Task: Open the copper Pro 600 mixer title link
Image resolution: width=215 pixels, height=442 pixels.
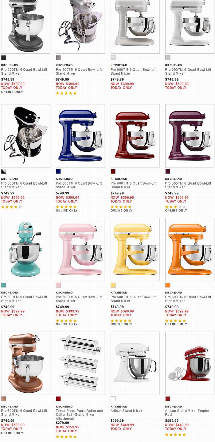Action: [x=24, y=412]
